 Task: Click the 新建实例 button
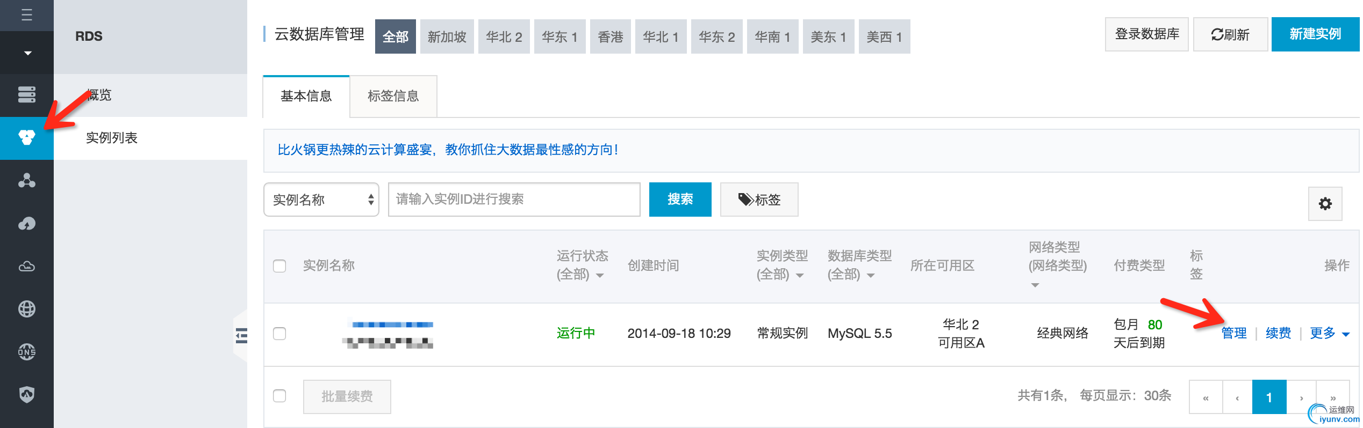(1315, 34)
